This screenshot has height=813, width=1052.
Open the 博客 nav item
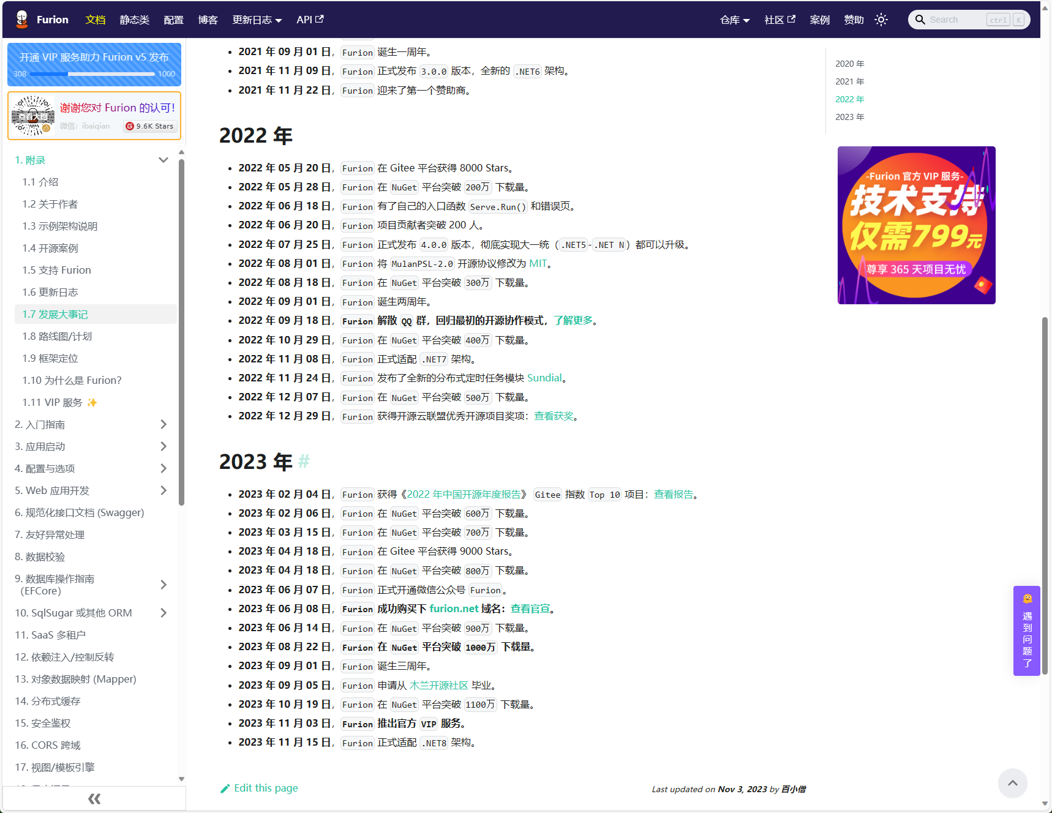click(x=208, y=20)
